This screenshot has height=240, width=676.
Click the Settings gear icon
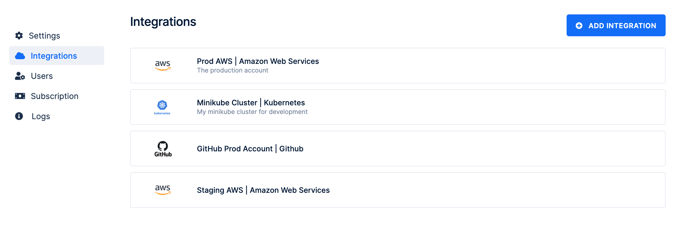[x=19, y=36]
